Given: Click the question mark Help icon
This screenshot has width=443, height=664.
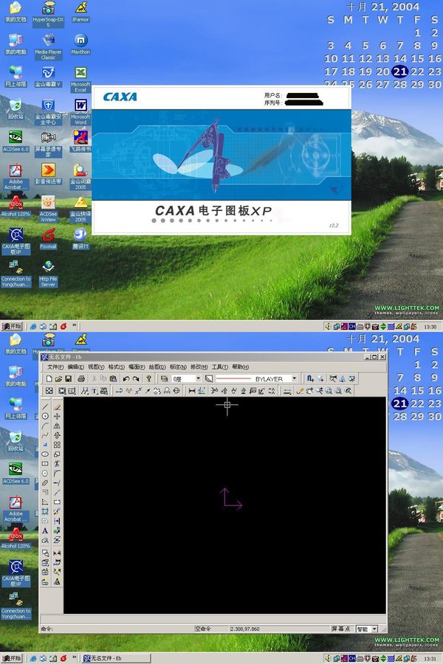Looking at the screenshot, I should tap(148, 378).
